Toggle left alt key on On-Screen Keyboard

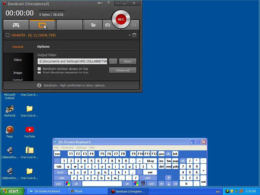(76, 184)
